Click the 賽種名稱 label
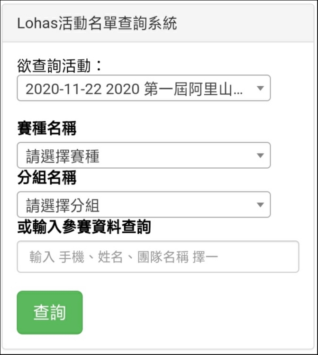 (x=47, y=128)
